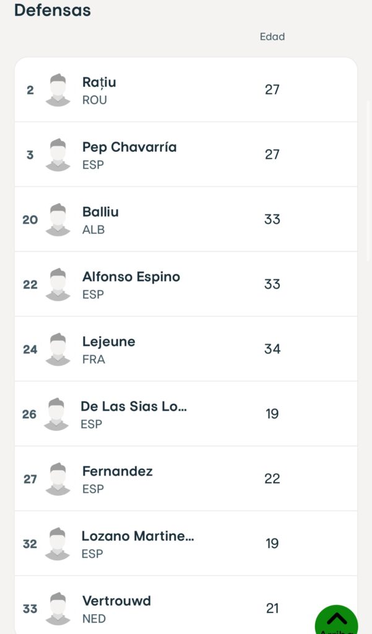Tap the green scroll-to-top arrow button
372x634 pixels.
[x=337, y=619]
